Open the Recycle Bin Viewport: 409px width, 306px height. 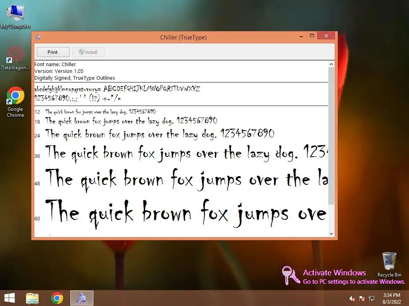389,265
